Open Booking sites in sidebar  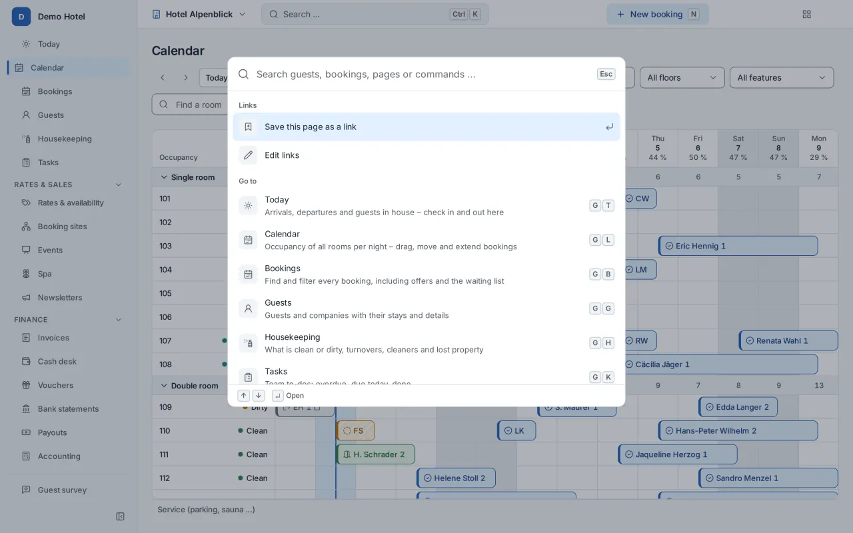point(69,227)
